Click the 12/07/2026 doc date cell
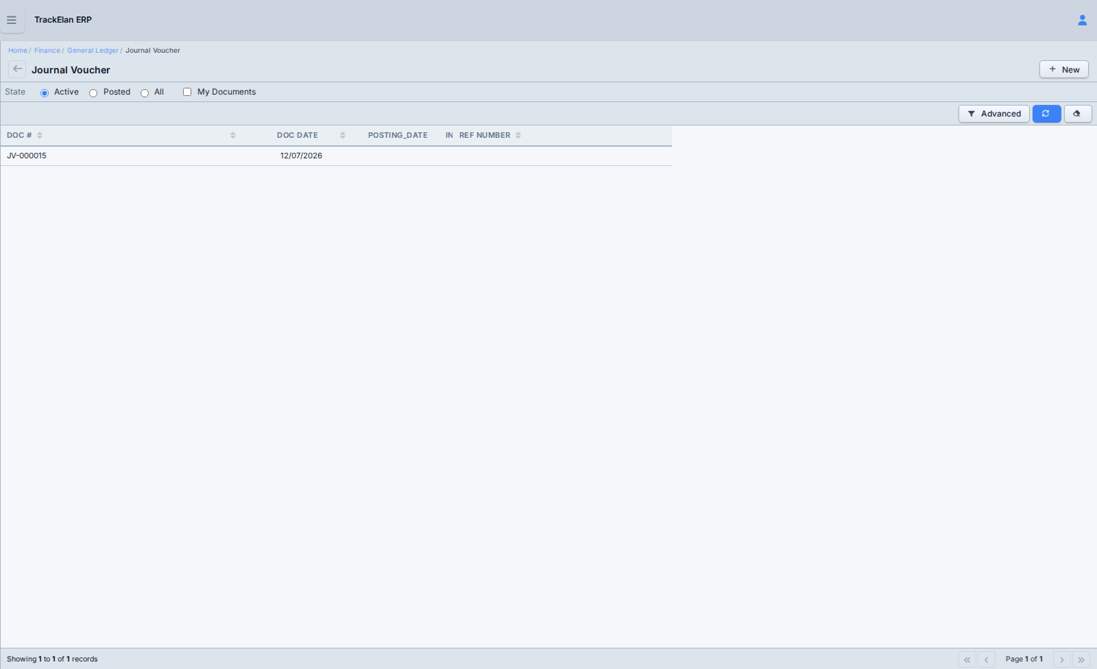Viewport: 1097px width, 669px height. pos(301,156)
